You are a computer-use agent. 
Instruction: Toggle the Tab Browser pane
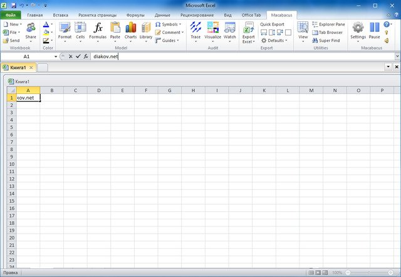[x=327, y=32]
